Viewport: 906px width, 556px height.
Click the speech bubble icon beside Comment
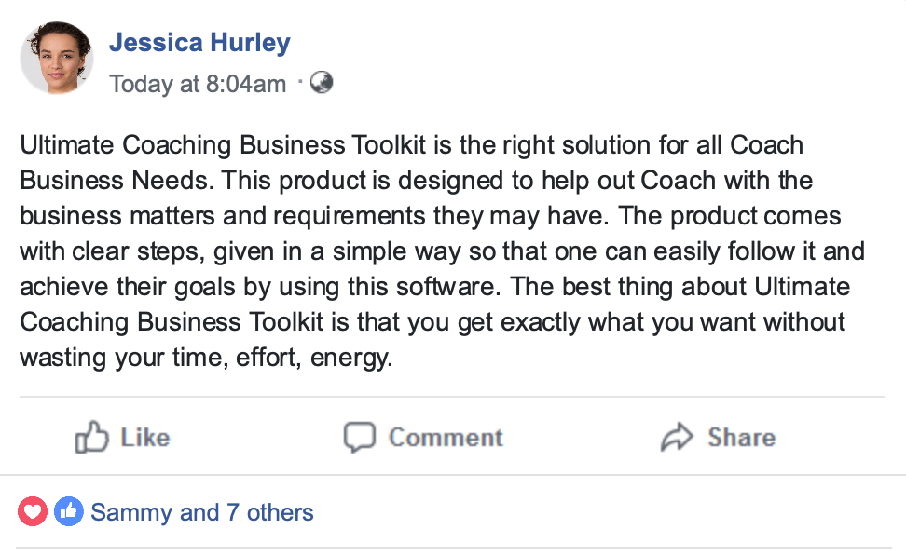point(359,437)
